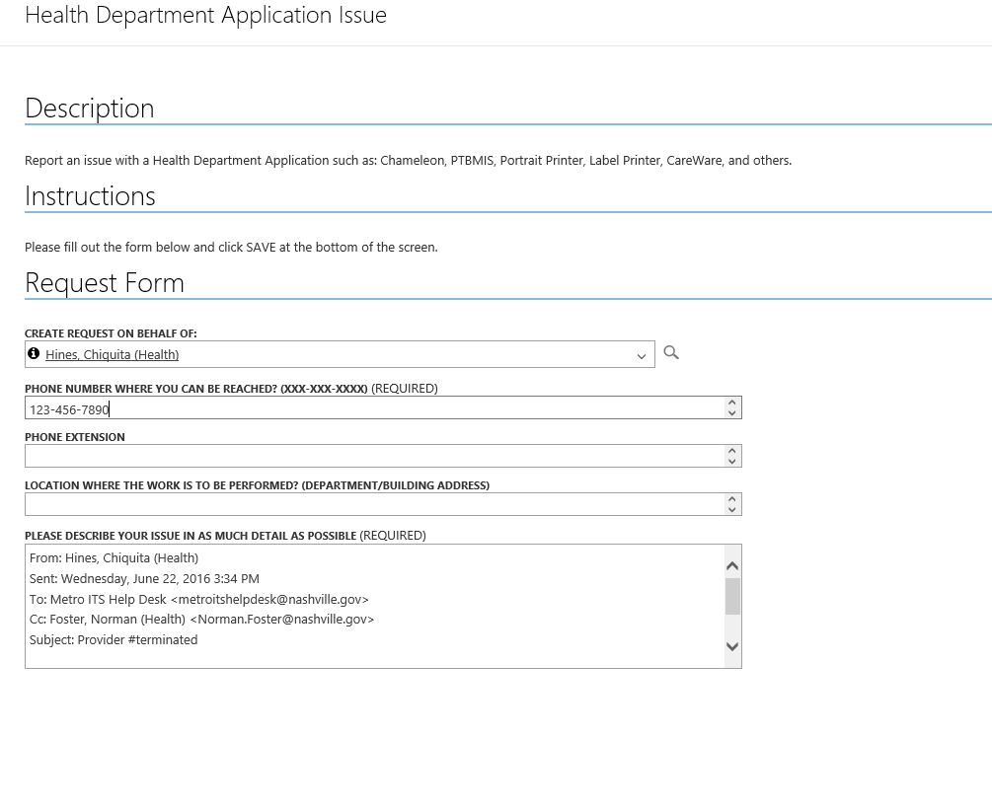Click the 'Cc: Foster, Norman (Health)' line

click(201, 620)
